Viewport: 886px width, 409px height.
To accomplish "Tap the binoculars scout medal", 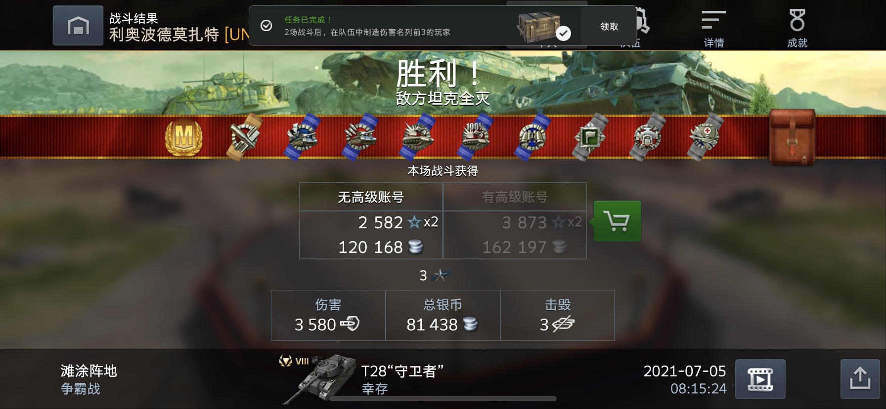I will pos(532,137).
